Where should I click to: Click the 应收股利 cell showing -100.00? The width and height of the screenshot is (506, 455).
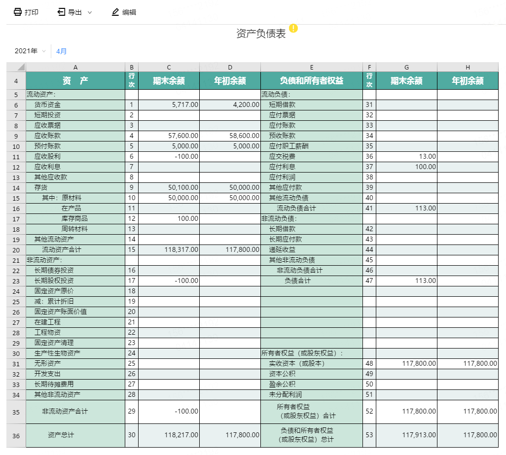[169, 156]
